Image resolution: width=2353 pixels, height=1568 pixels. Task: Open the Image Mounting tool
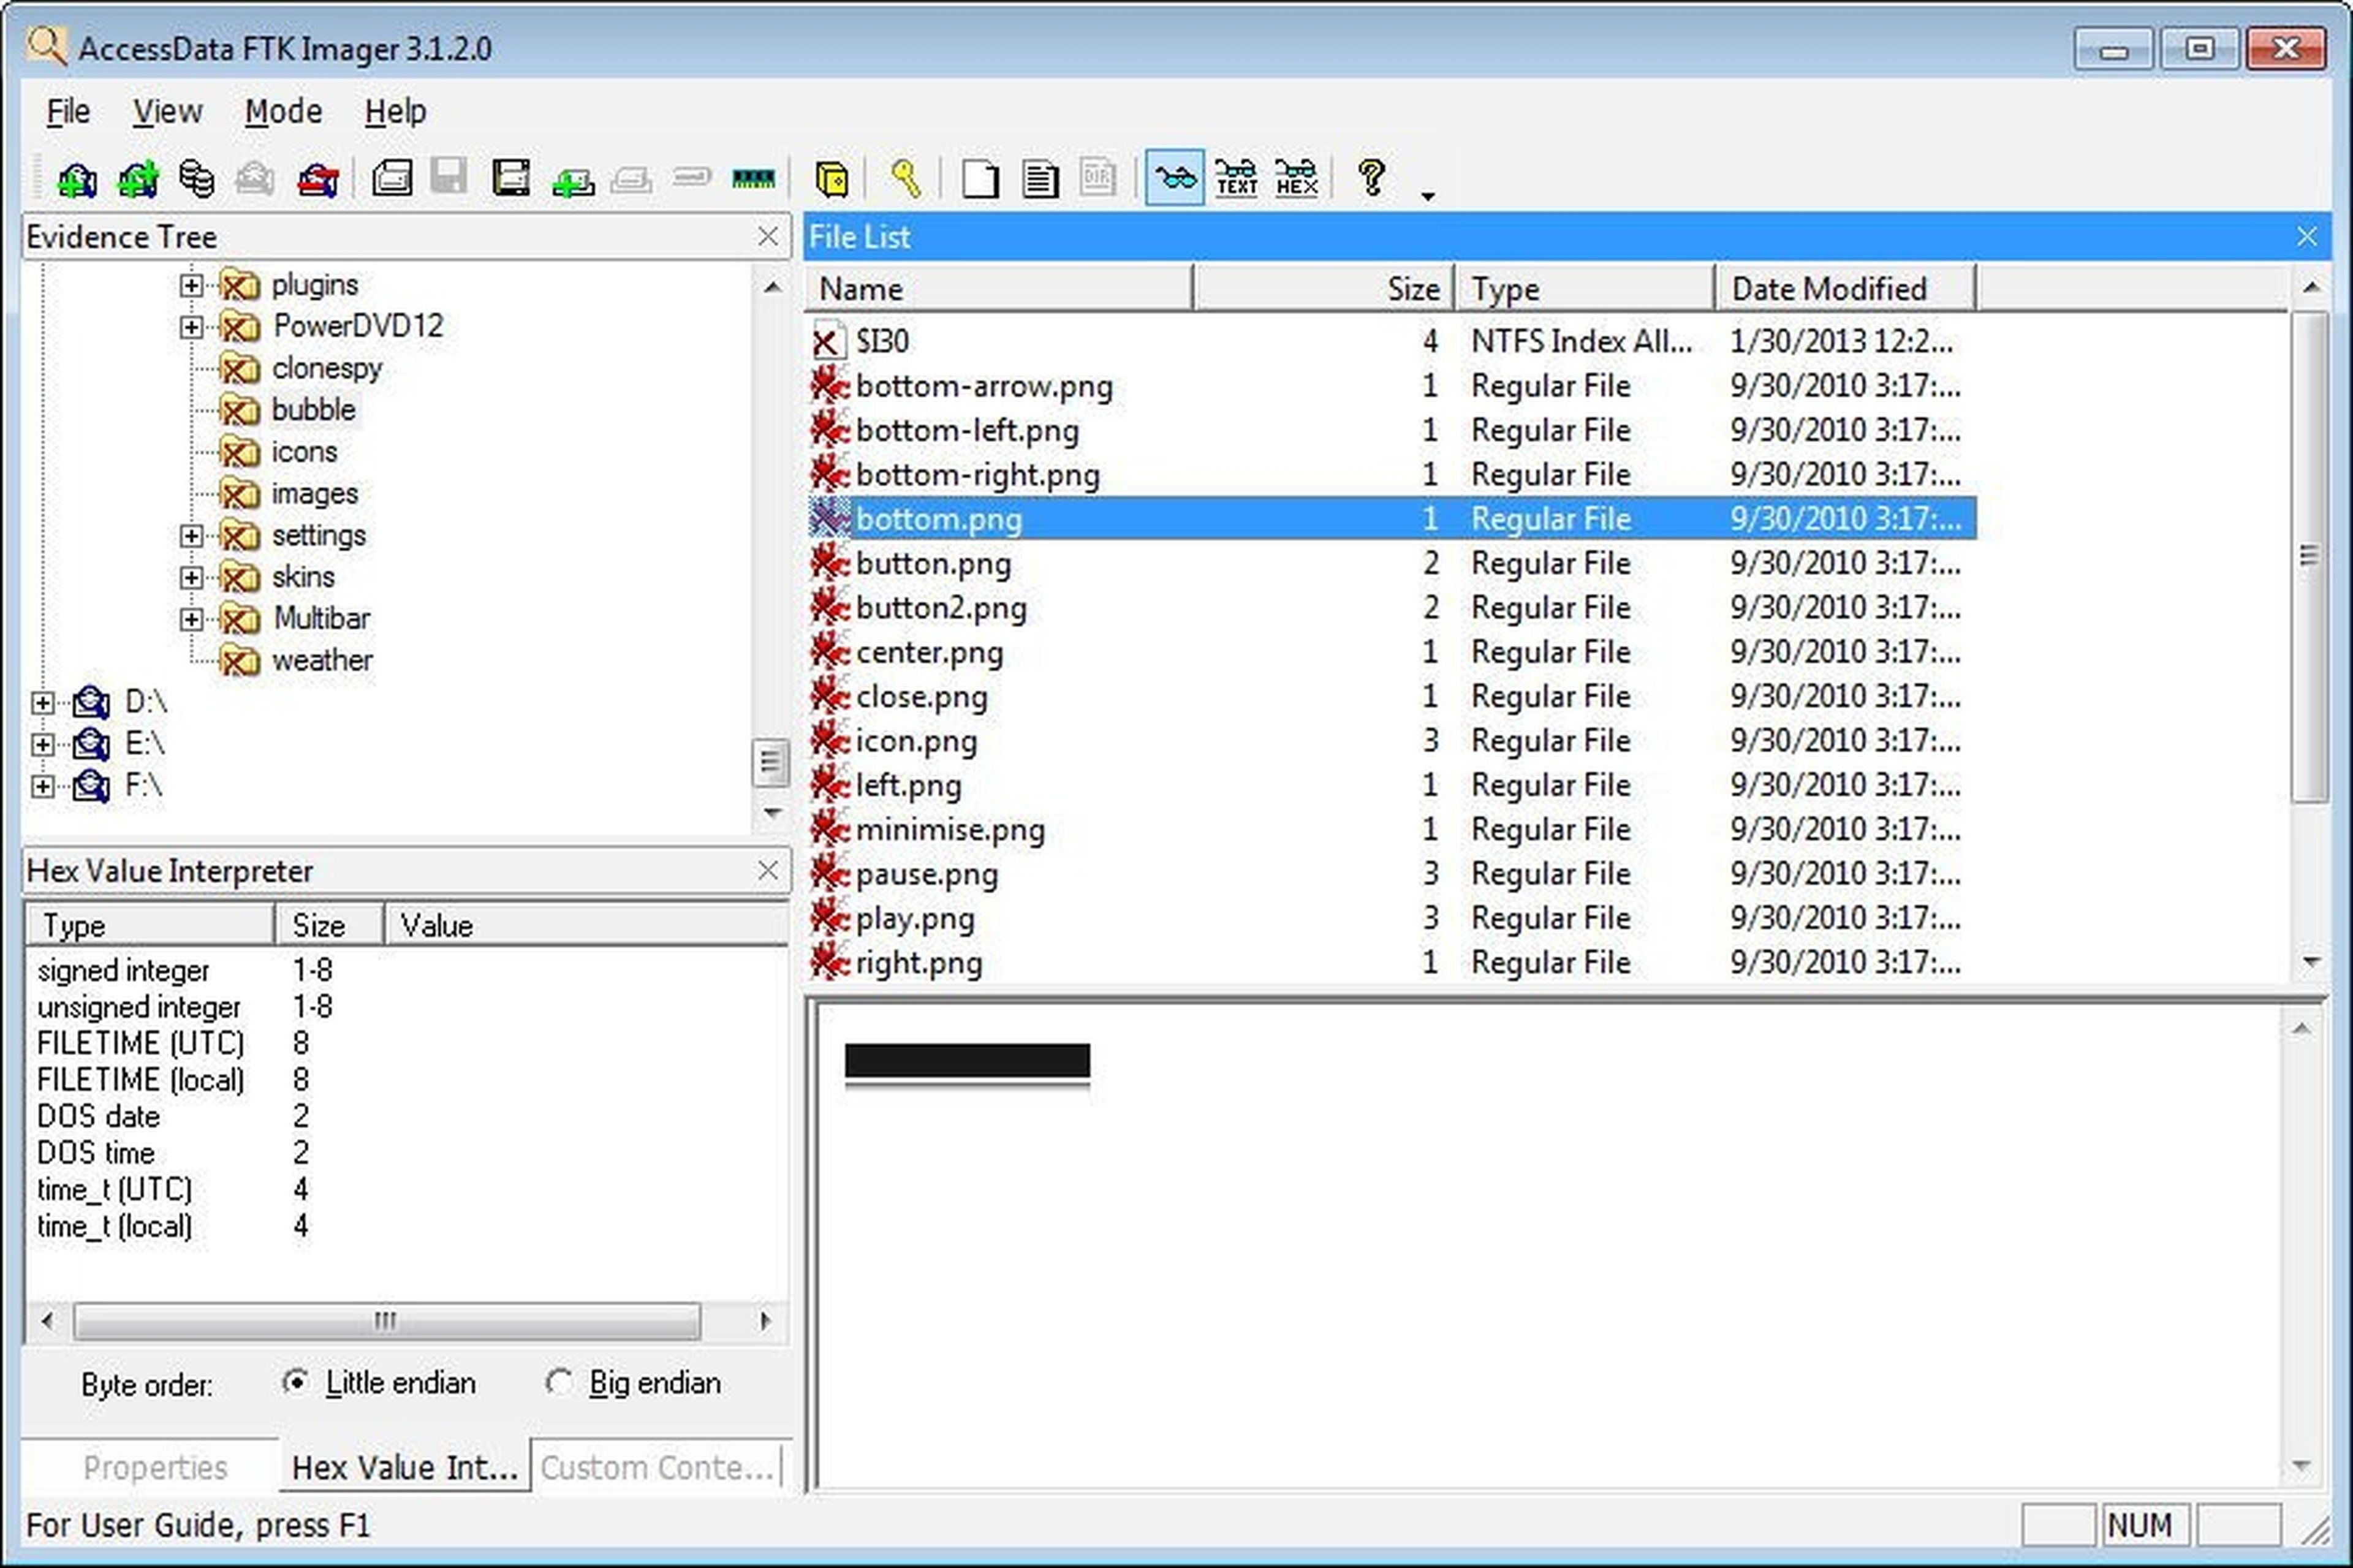coord(196,179)
